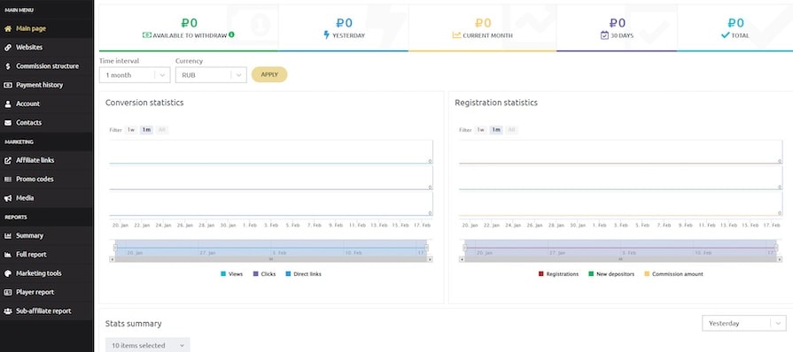The height and width of the screenshot is (352, 793).
Task: Click the link icon beside Websites
Action: [x=8, y=48]
